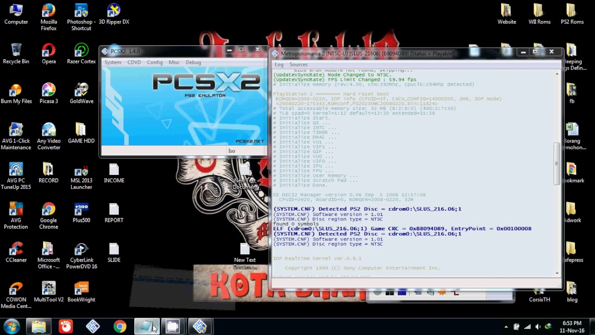The height and width of the screenshot is (335, 595).
Task: Select the Razer Cortex desktop icon
Action: tap(81, 54)
